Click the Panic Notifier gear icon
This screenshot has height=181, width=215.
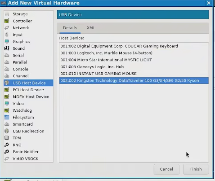[x=7, y=152]
